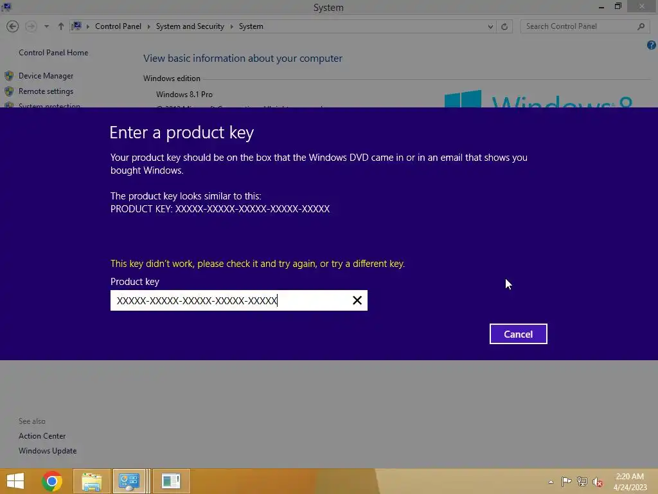The width and height of the screenshot is (658, 494).
Task: Click inside the Product key text box
Action: [x=238, y=300]
